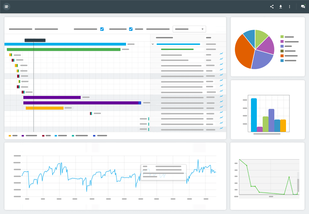The image size is (309, 214).
Task: Click the download icon in the header
Action: 281,7
